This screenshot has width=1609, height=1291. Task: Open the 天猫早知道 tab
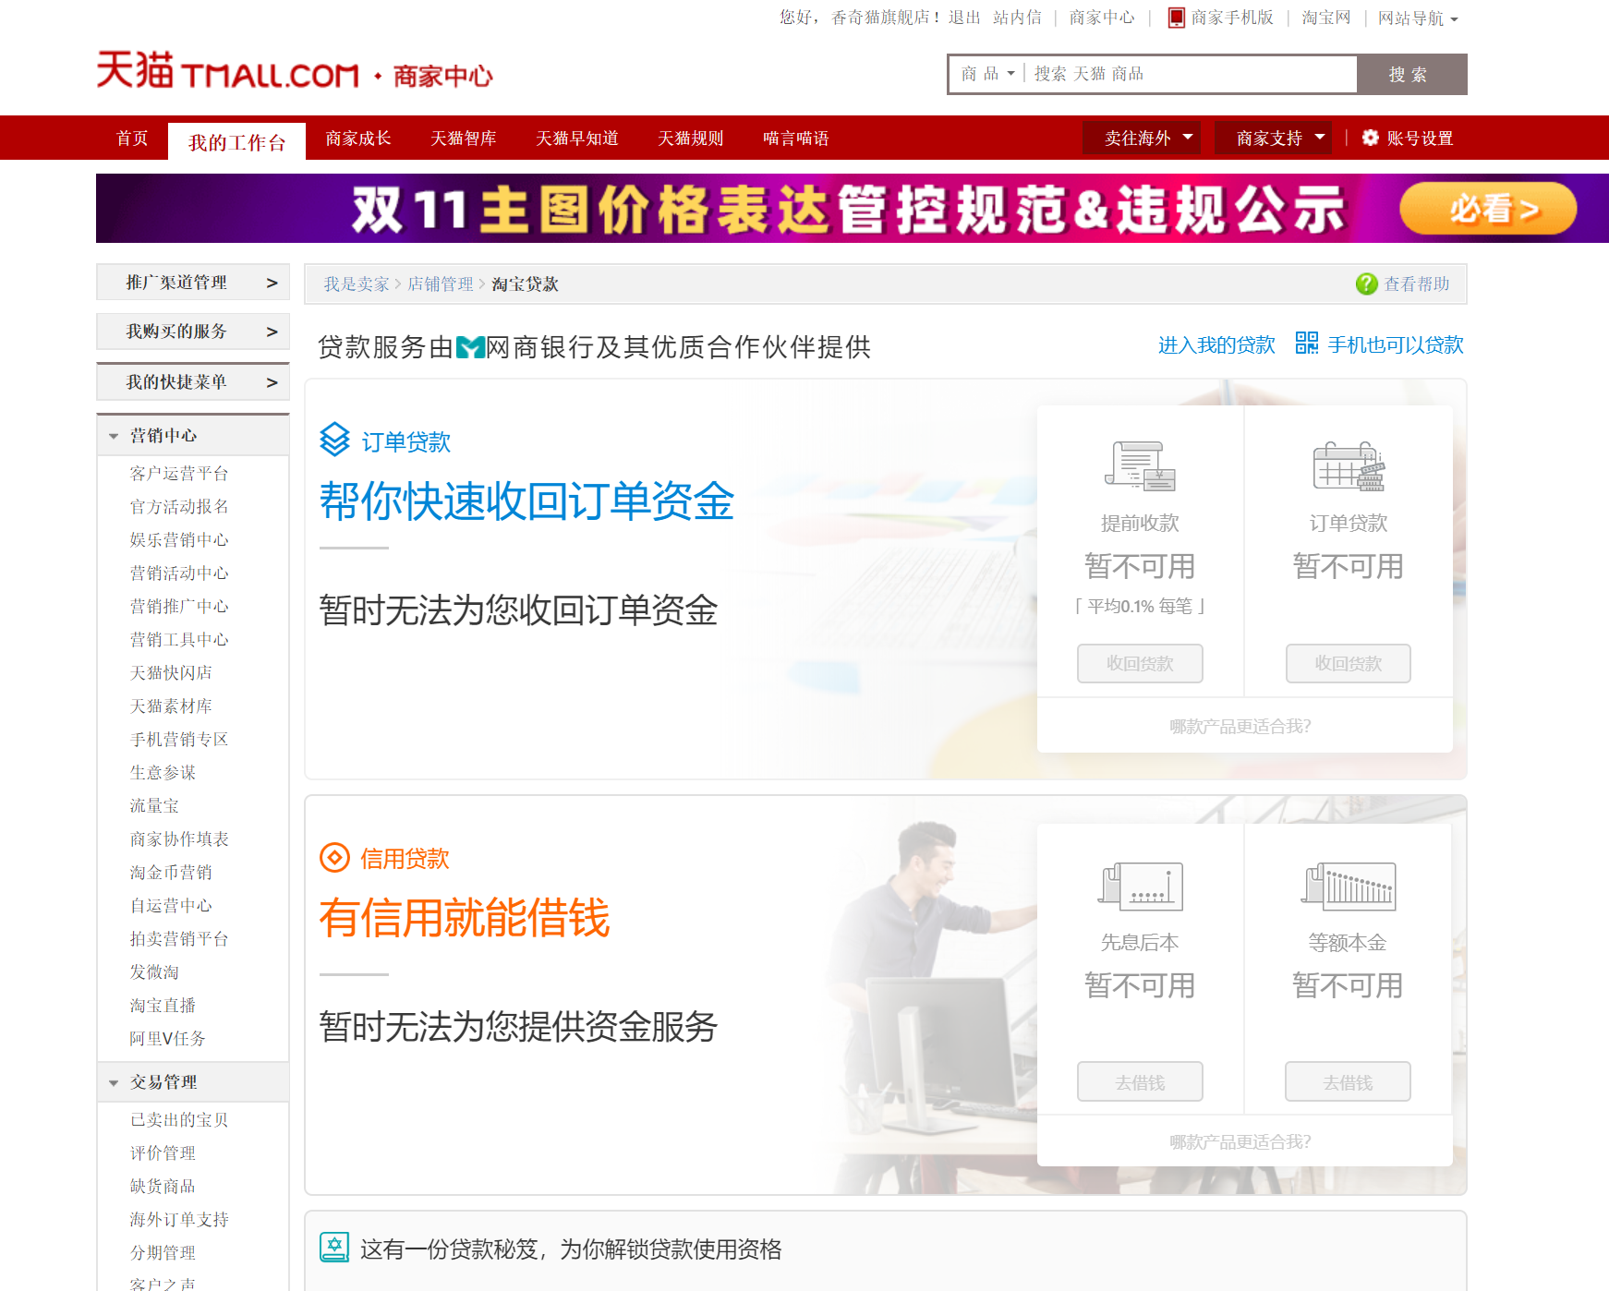pyautogui.click(x=577, y=138)
